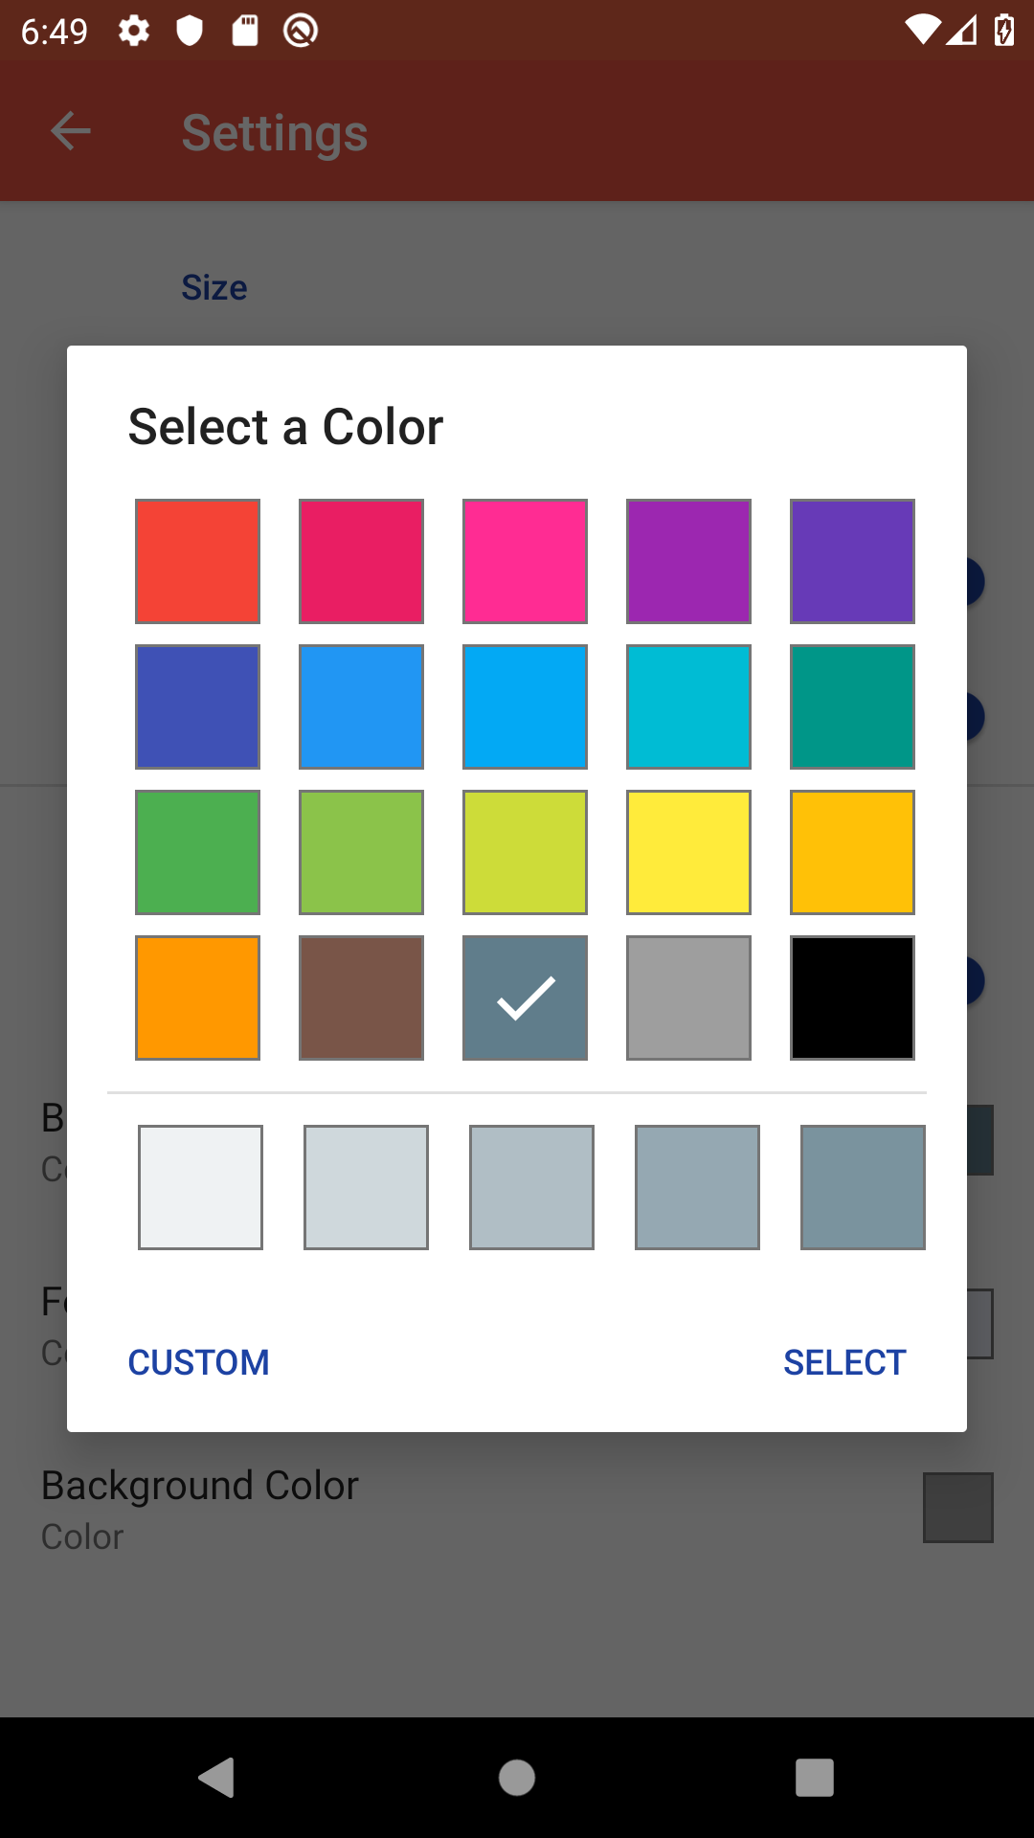The width and height of the screenshot is (1034, 1838).
Task: Pick the yellow color swatch
Action: 688,852
